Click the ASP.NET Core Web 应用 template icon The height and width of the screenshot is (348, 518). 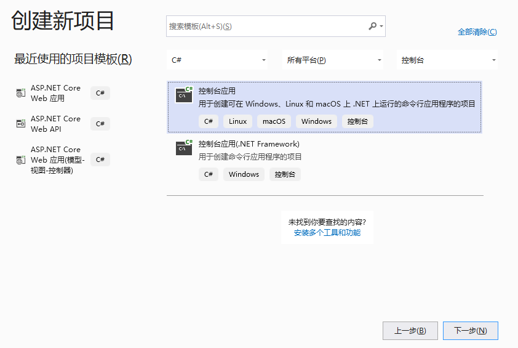tap(21, 93)
